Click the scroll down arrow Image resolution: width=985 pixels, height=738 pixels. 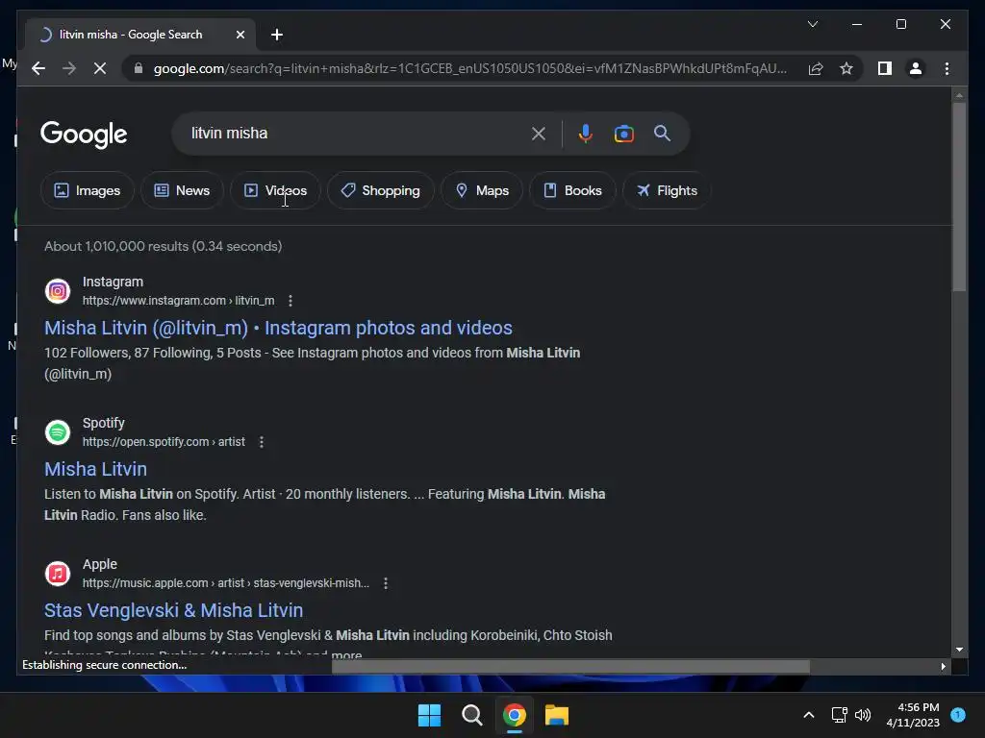pos(959,650)
